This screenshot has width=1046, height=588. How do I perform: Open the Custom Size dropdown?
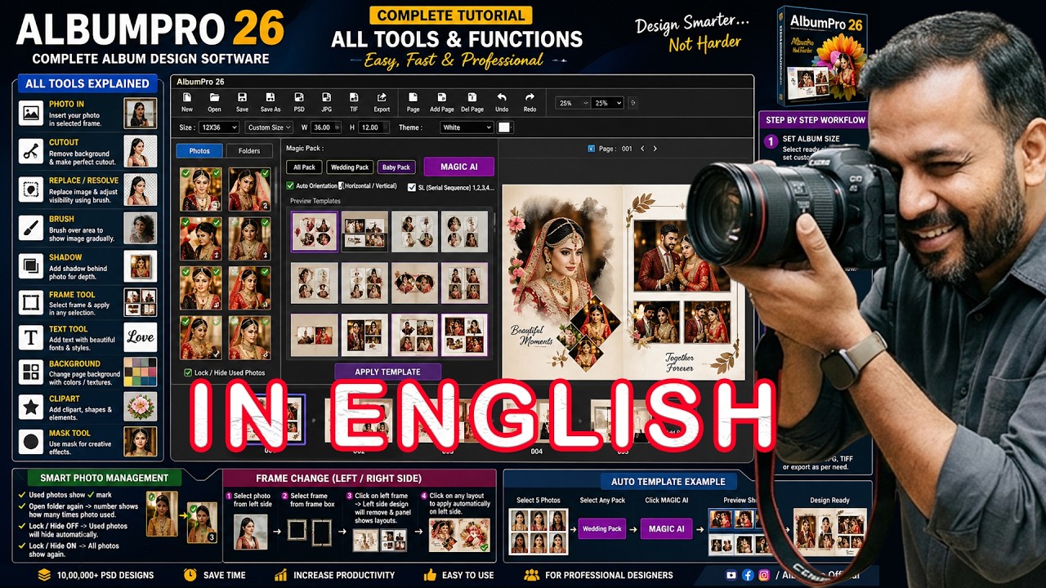pos(269,127)
